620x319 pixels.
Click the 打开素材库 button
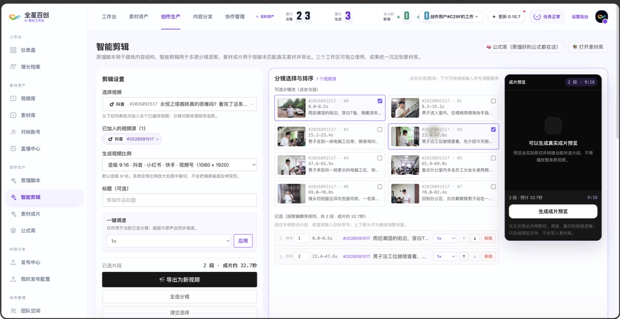[x=588, y=47]
